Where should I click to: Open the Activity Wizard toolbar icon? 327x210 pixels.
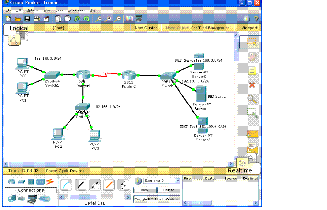point(46,19)
